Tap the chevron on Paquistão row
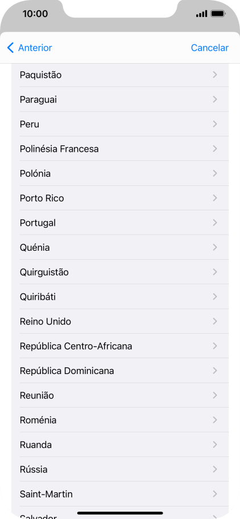 (x=215, y=75)
